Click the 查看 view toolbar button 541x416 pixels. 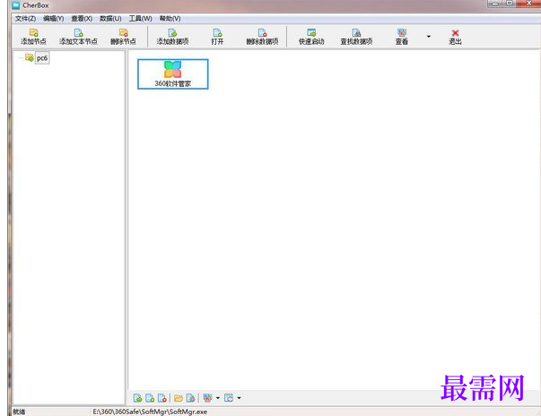click(x=402, y=37)
